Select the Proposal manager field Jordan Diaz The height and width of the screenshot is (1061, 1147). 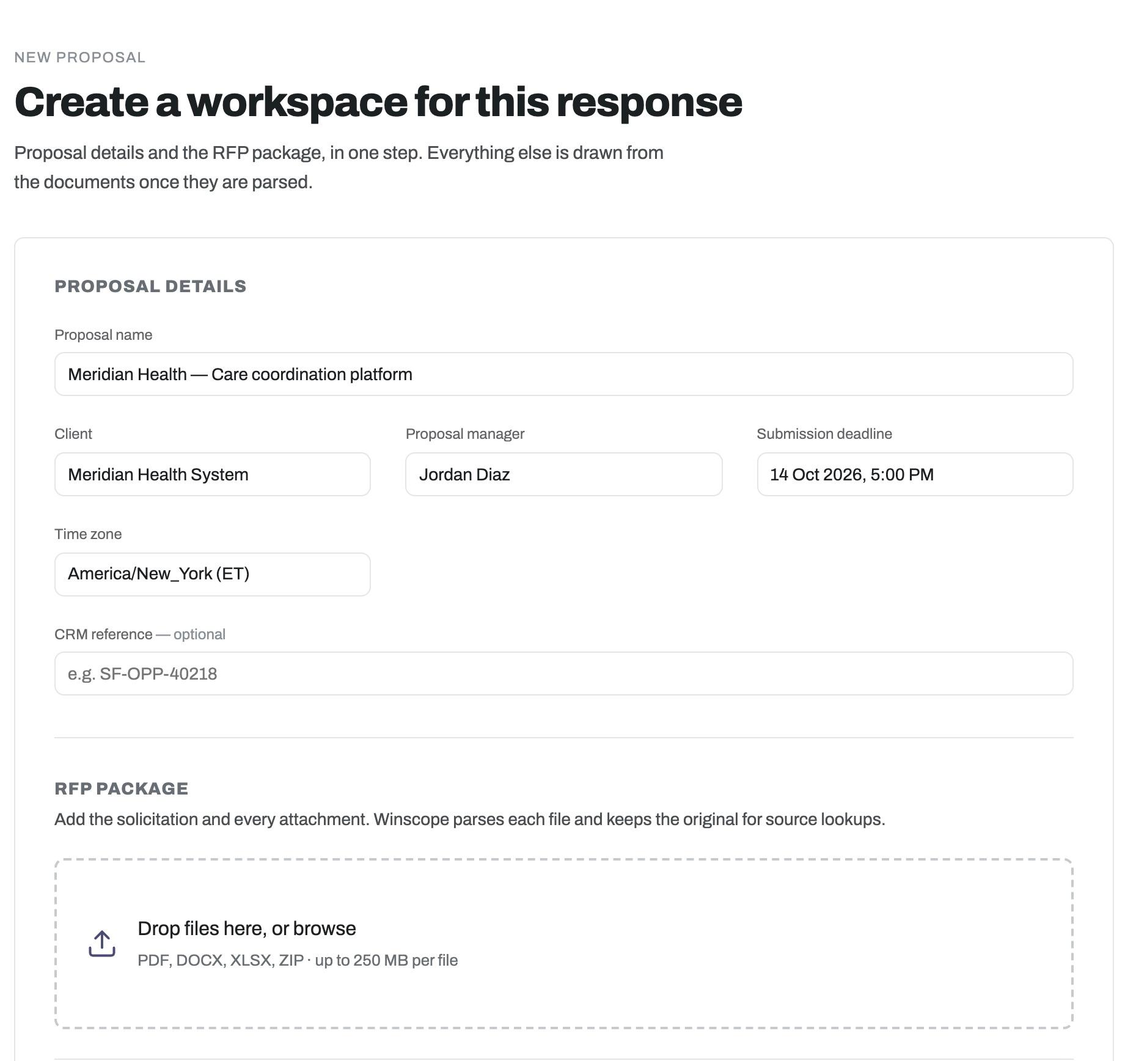click(563, 474)
